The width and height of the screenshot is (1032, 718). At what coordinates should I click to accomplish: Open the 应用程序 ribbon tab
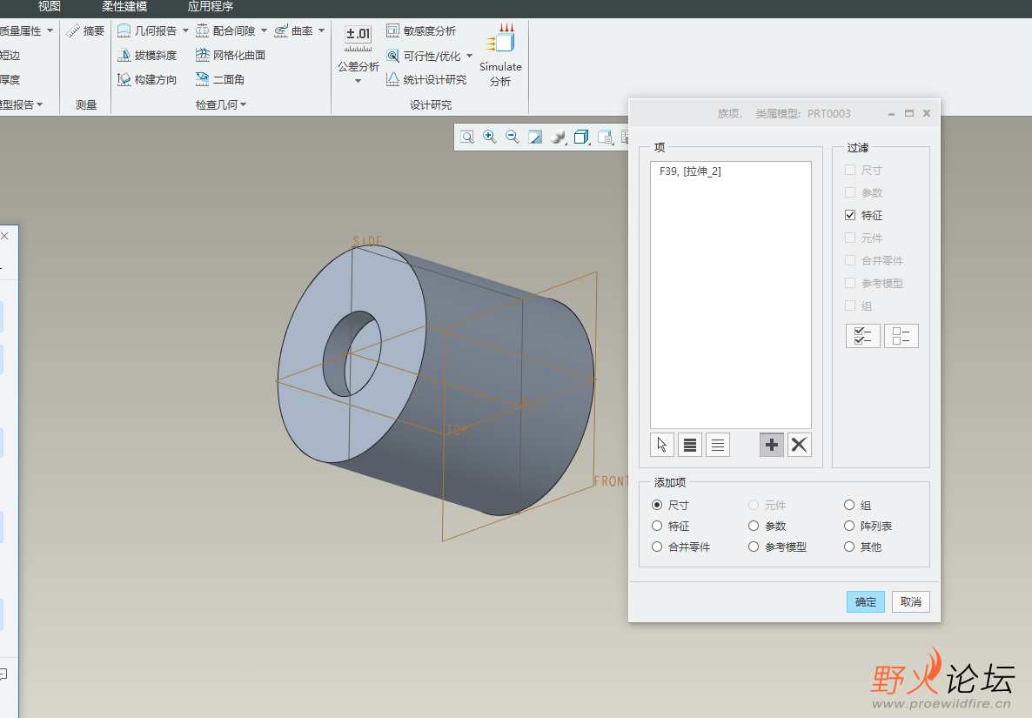pyautogui.click(x=211, y=7)
